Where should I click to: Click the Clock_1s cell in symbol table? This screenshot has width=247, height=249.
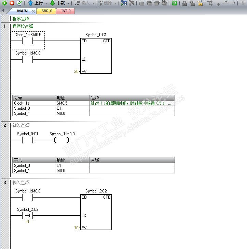click(x=34, y=103)
